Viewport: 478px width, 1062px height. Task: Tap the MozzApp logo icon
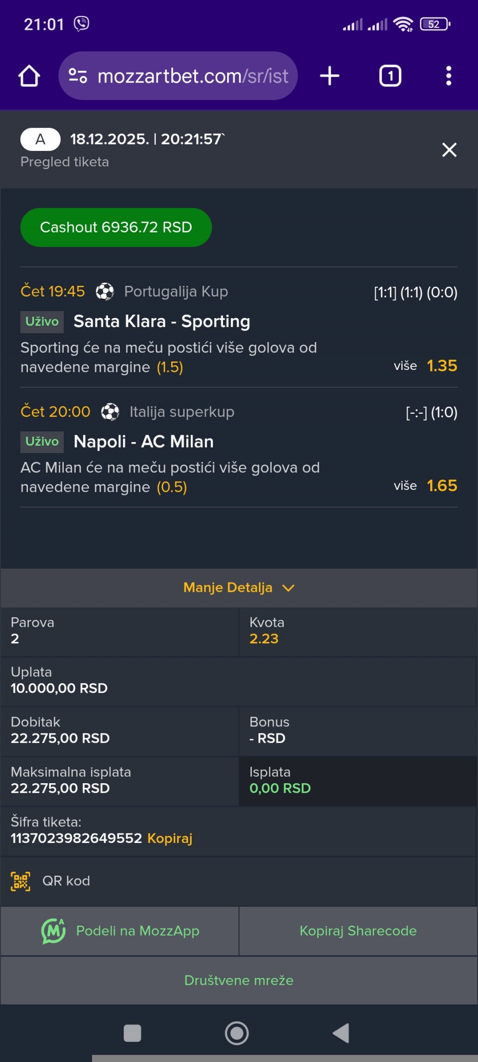pos(53,931)
